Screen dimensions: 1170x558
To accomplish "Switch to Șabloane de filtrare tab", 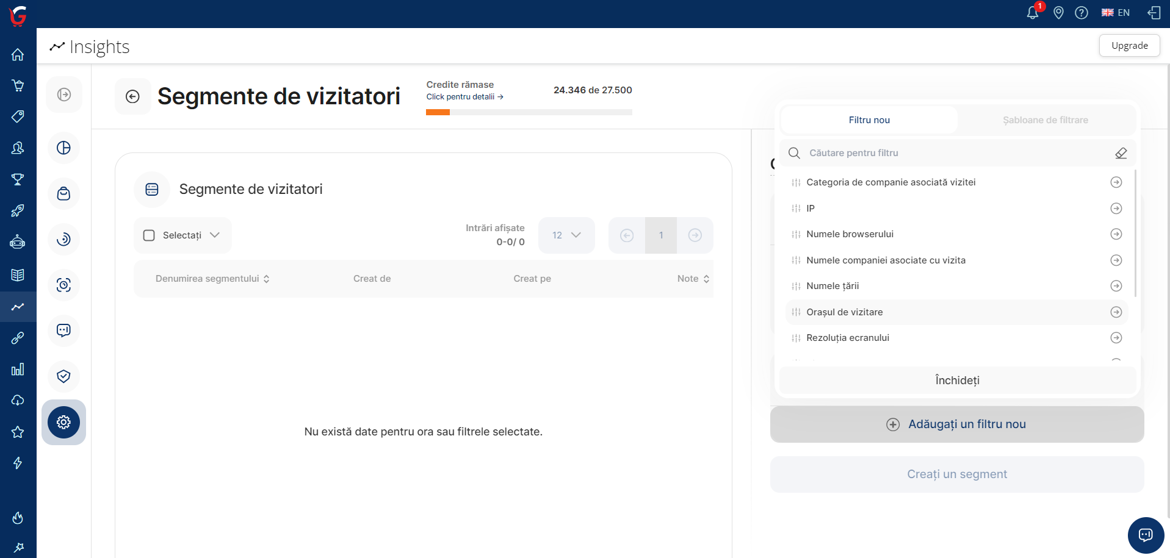I will point(1045,120).
